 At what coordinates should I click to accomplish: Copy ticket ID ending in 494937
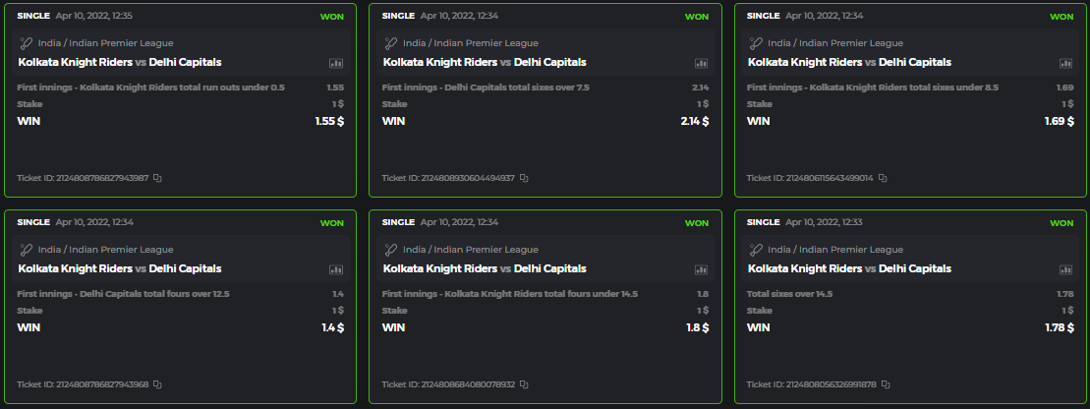click(524, 178)
